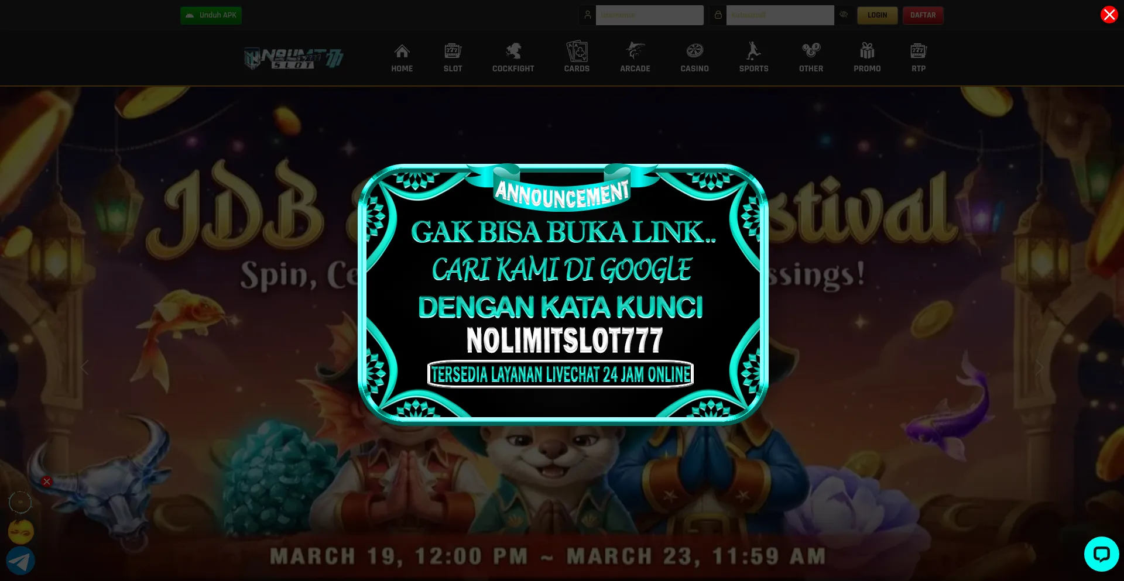Click the yellow round floating icon
Viewport: 1124px width, 581px height.
pos(20,532)
